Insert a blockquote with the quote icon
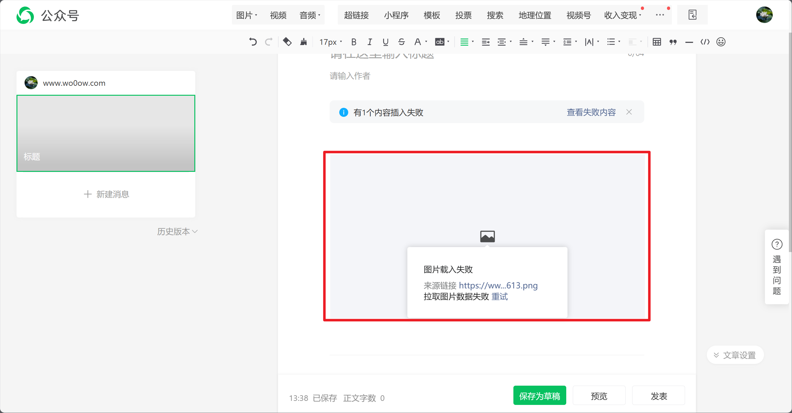792x413 pixels. tap(673, 42)
